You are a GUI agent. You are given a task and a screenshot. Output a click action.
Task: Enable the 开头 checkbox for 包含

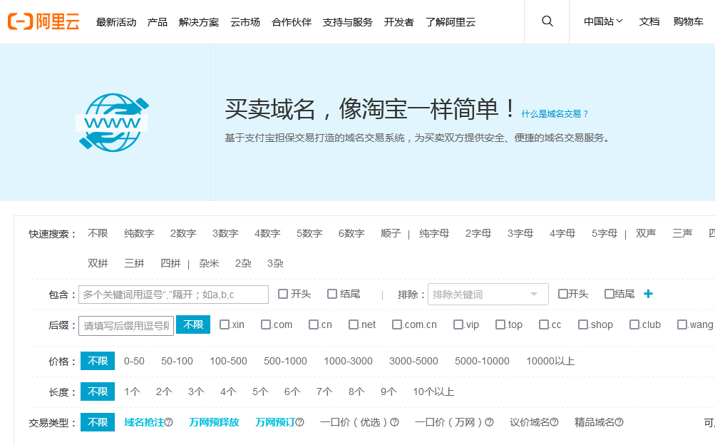pyautogui.click(x=283, y=294)
